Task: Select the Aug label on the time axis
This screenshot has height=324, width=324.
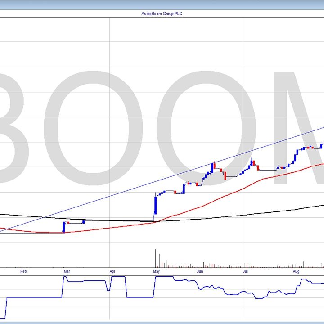Action: point(296,272)
